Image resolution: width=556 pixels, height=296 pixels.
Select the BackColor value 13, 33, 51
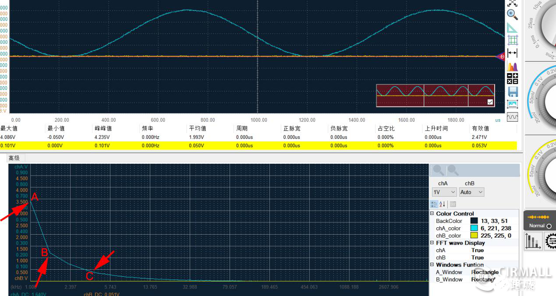494,221
